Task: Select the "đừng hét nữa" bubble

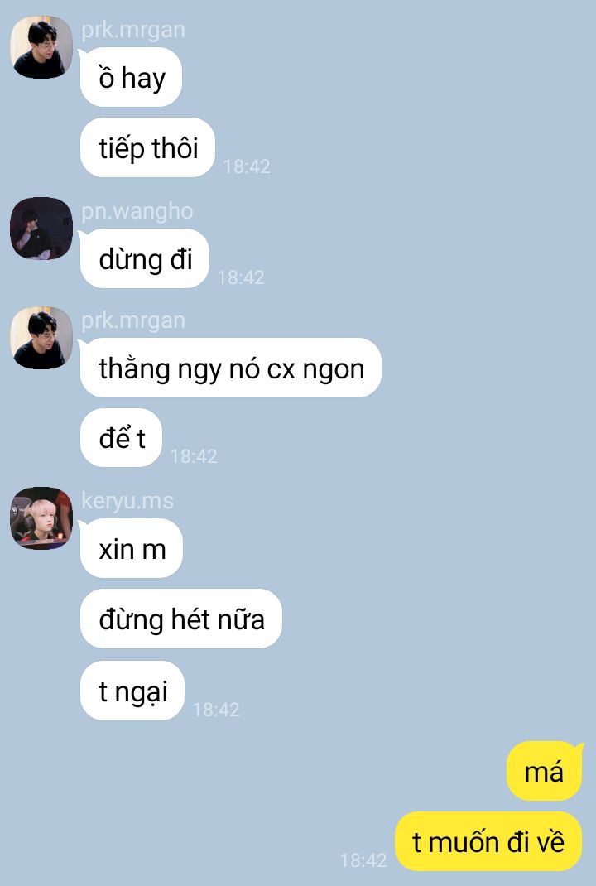Action: click(x=180, y=619)
